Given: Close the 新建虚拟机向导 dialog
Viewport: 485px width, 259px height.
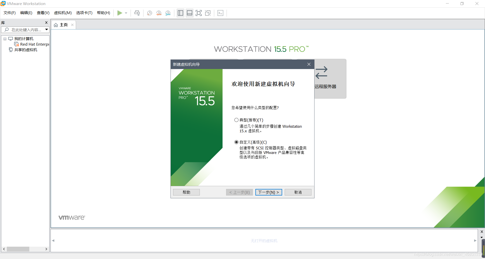Looking at the screenshot, I should [x=309, y=64].
